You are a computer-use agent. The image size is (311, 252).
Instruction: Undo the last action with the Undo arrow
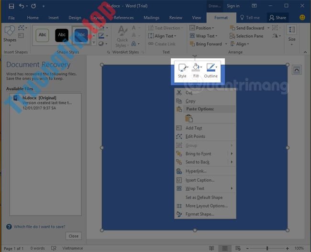point(22,6)
